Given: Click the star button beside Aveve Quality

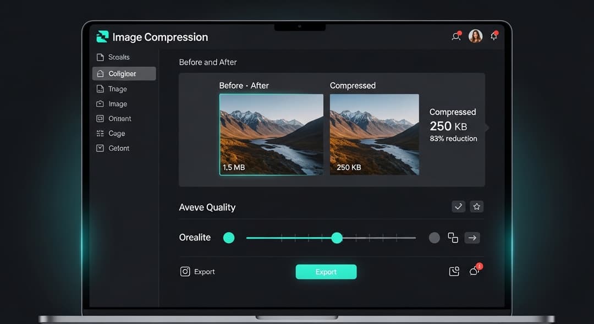Looking at the screenshot, I should click(x=476, y=206).
